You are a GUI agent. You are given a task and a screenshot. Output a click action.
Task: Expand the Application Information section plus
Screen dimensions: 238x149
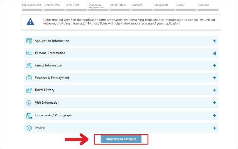pyautogui.click(x=214, y=41)
